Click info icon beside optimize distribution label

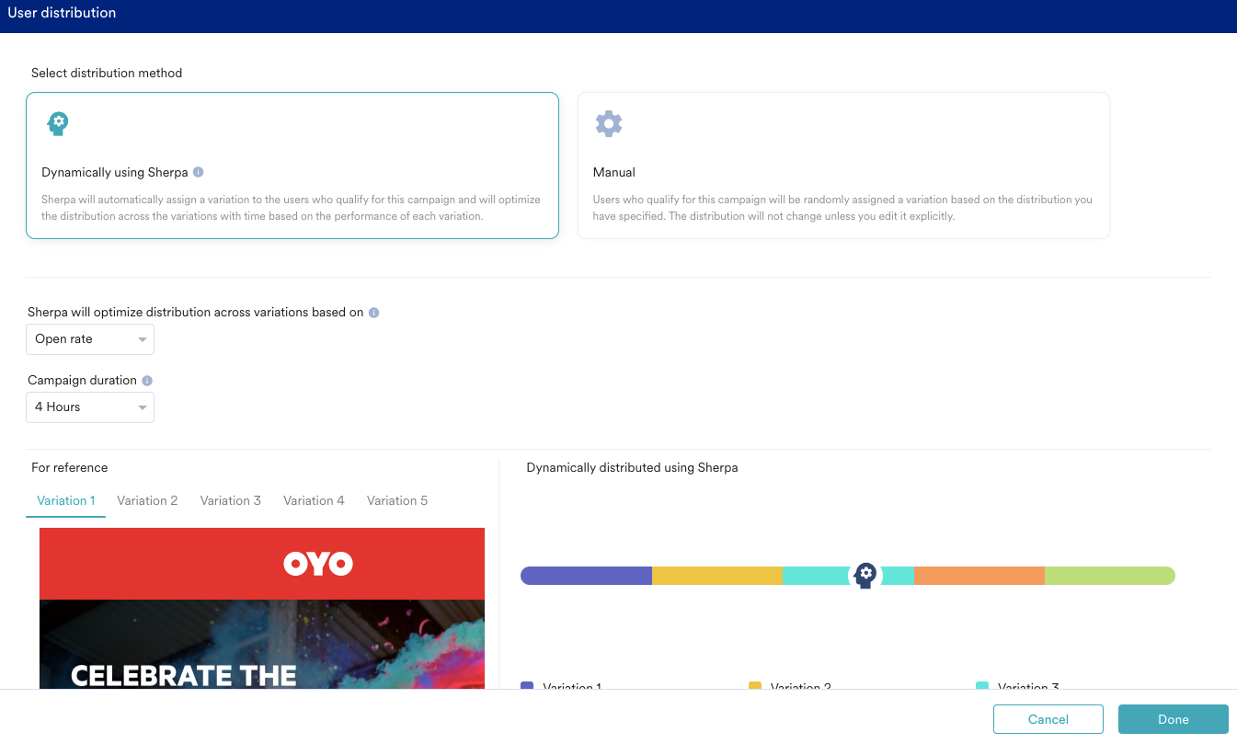(373, 313)
